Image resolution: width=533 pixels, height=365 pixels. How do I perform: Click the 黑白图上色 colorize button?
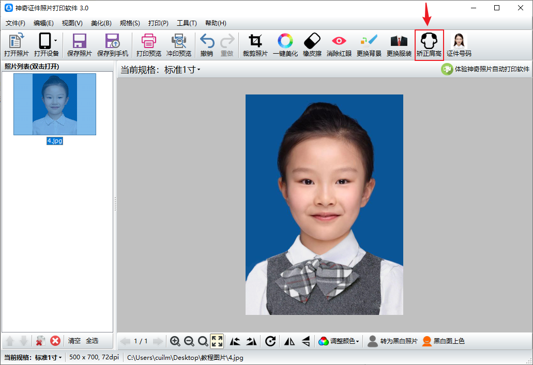click(x=444, y=341)
